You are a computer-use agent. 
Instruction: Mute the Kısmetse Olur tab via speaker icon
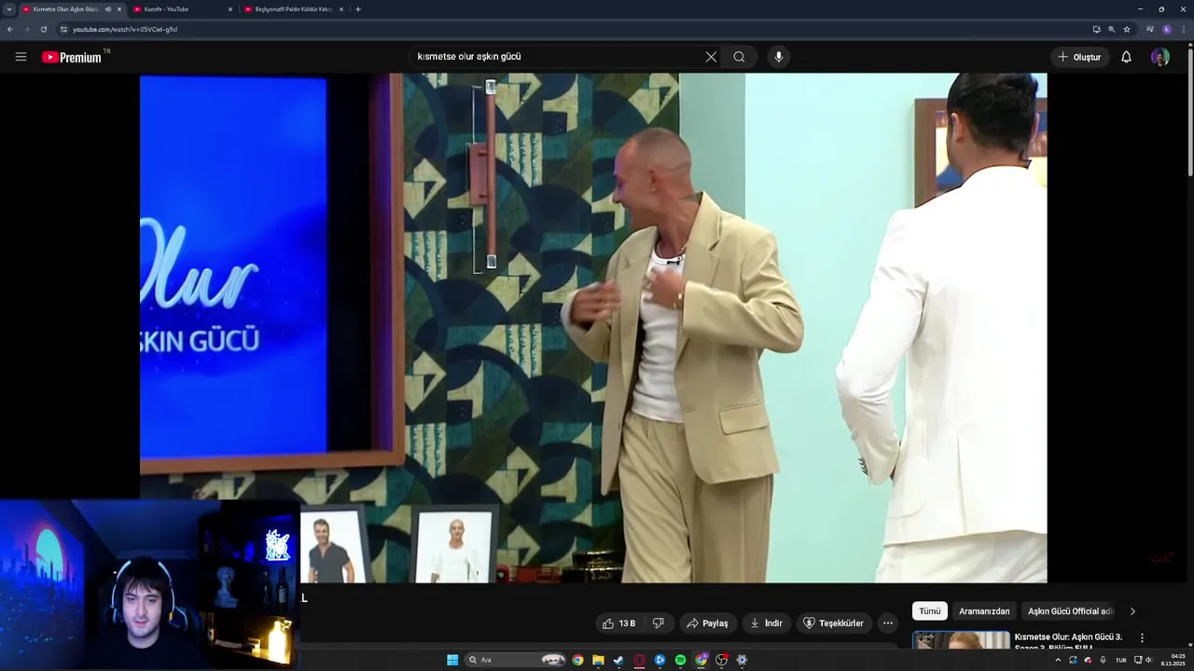108,9
